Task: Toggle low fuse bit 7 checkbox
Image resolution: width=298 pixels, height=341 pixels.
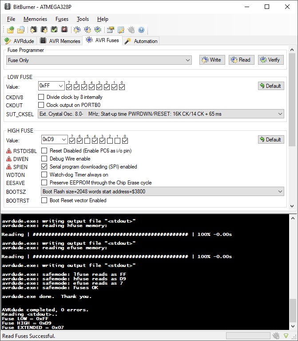Action: click(69, 87)
